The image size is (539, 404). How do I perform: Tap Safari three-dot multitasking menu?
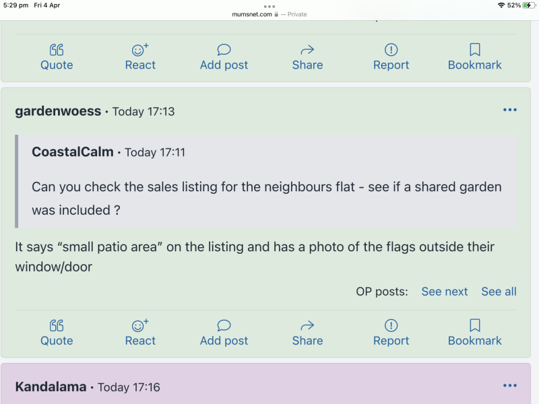pyautogui.click(x=269, y=6)
